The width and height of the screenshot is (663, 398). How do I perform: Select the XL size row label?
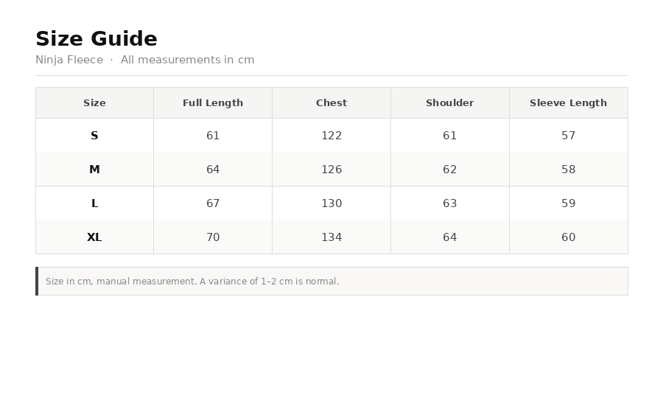click(94, 237)
